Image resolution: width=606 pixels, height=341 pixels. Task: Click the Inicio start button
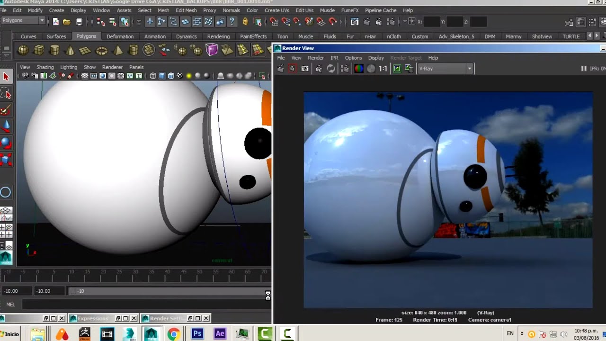click(x=9, y=334)
